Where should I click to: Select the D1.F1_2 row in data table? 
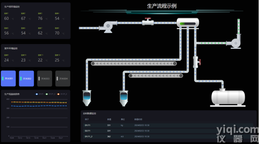pyautogui.click(x=168, y=137)
